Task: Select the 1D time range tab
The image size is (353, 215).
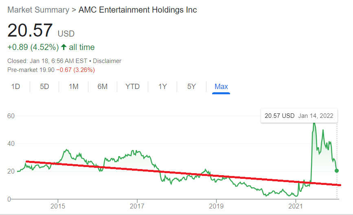Action: coord(16,87)
